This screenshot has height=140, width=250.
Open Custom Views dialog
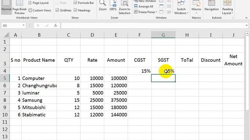[40, 10]
